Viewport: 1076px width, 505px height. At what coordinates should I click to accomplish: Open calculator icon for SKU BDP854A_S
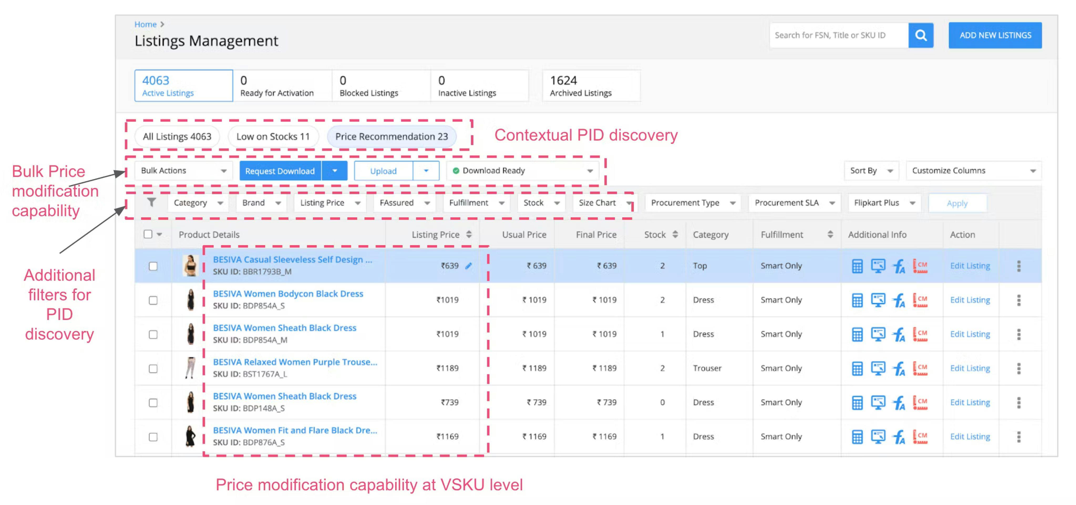click(857, 300)
